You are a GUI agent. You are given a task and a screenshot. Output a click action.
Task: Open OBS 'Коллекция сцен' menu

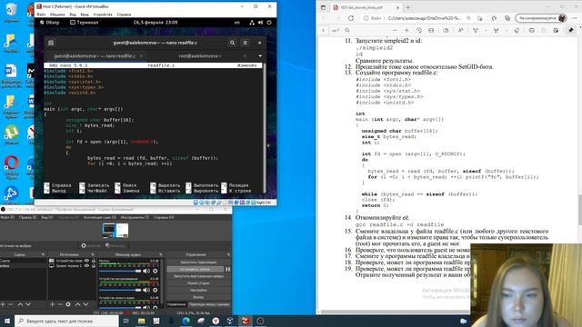coord(100,217)
